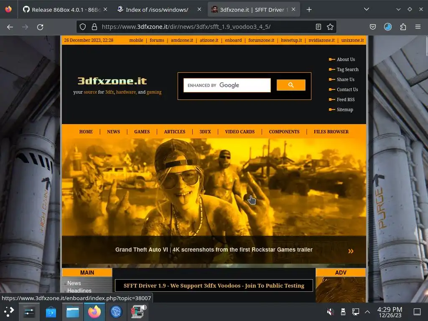Screen dimensions: 428x321
Task: Open the FILES BROWSER menu item
Action: click(x=331, y=132)
